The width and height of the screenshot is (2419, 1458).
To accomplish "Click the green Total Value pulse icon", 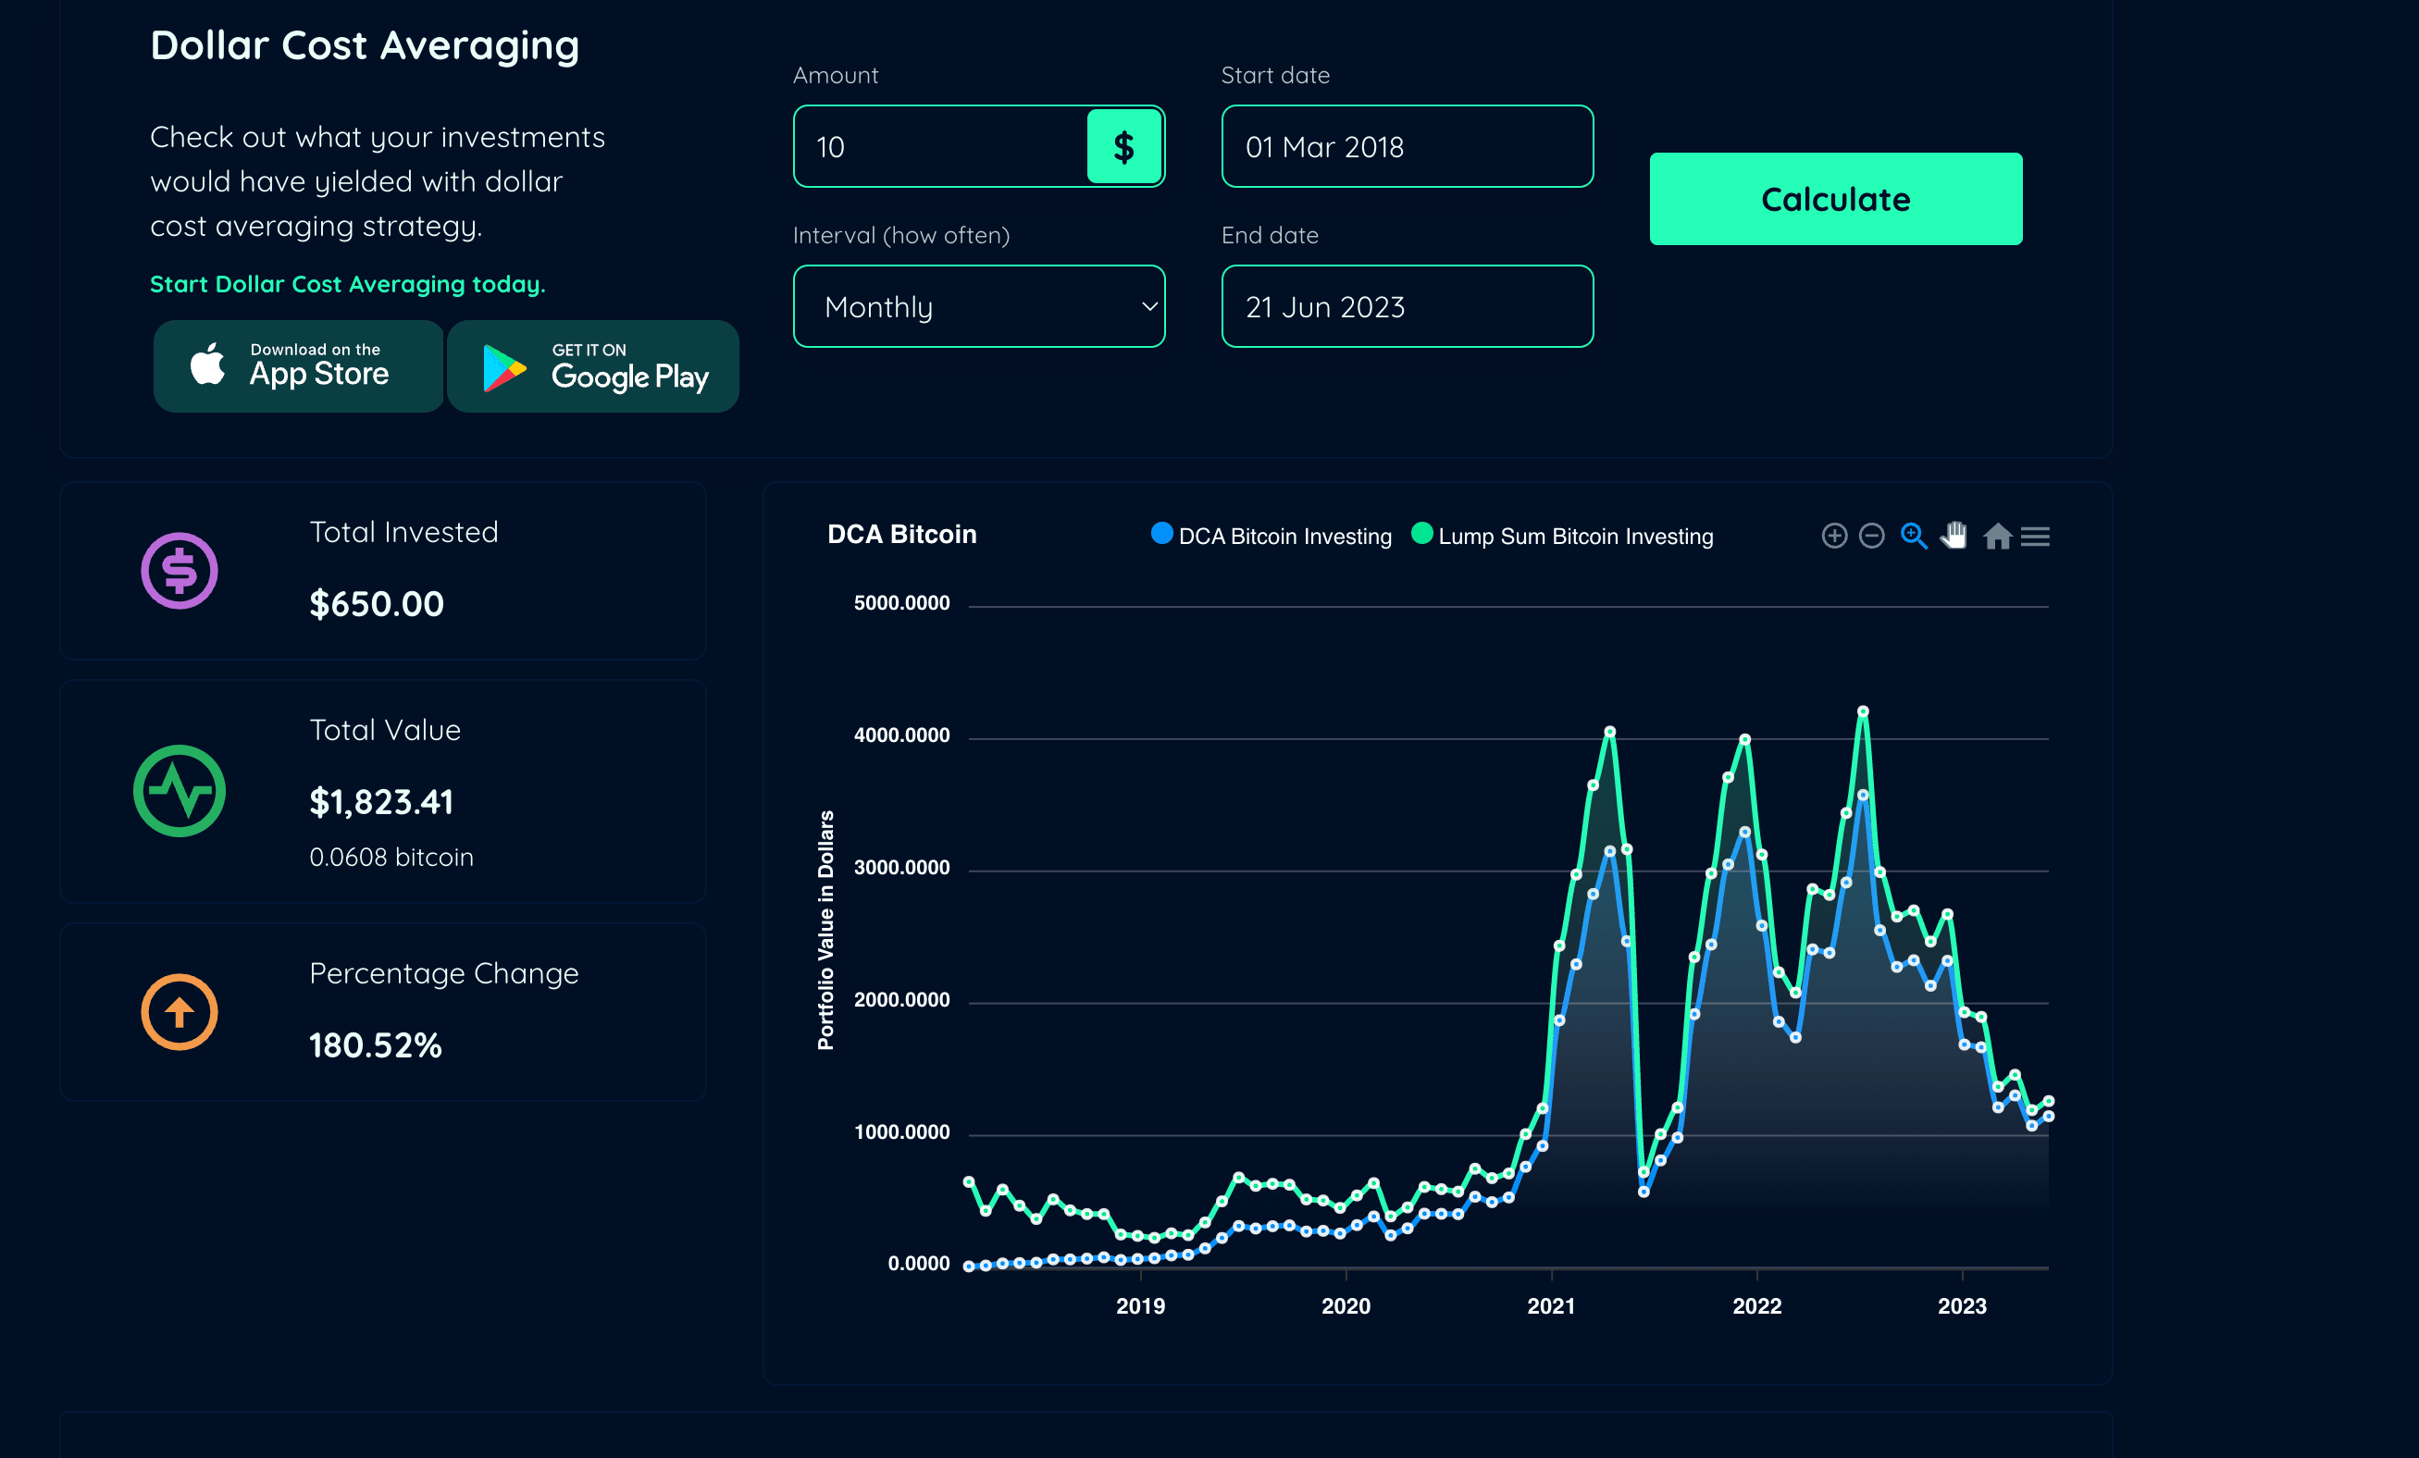I will point(180,791).
